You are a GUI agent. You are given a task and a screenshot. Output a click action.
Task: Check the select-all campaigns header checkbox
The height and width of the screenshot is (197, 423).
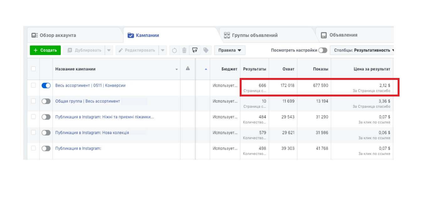tap(33, 69)
